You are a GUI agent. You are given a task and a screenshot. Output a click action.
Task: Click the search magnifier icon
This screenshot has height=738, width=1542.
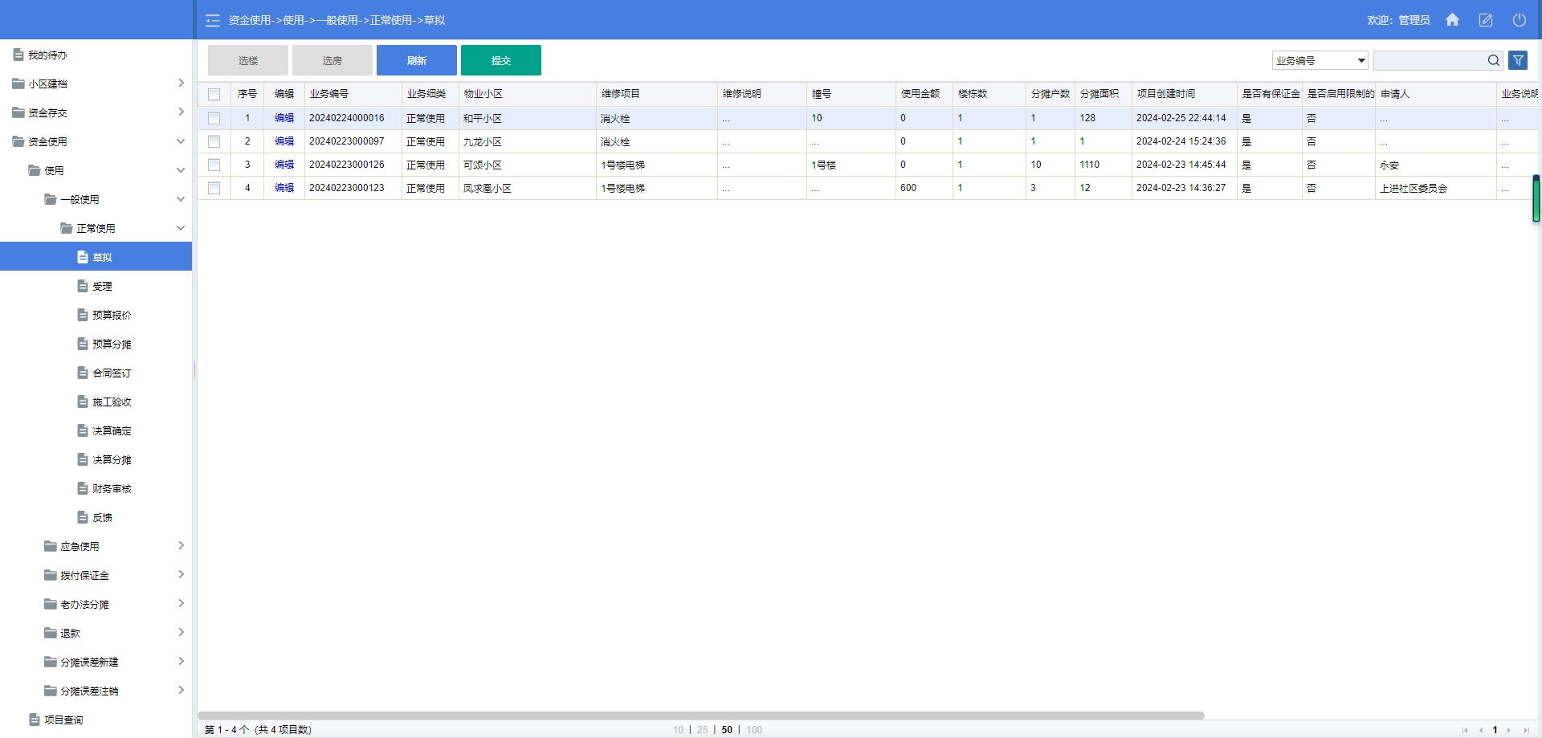point(1493,60)
